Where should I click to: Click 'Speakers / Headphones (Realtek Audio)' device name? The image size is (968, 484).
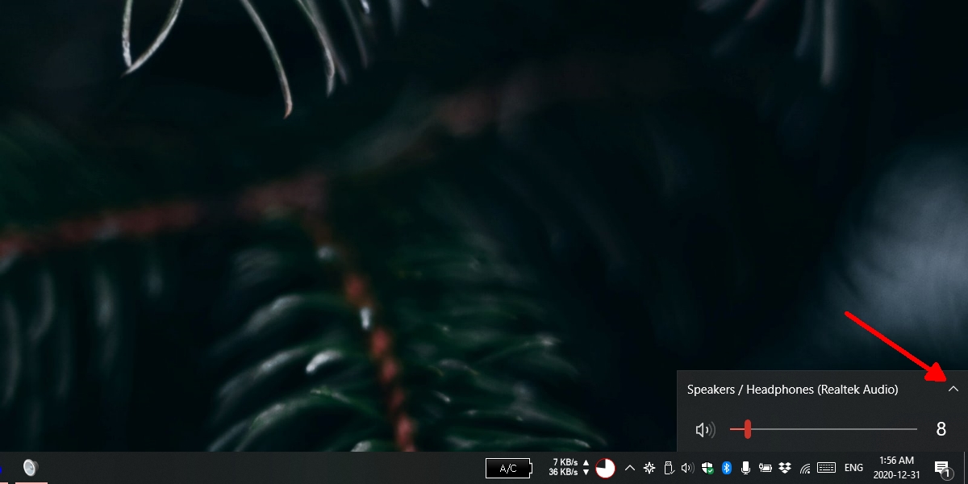792,390
